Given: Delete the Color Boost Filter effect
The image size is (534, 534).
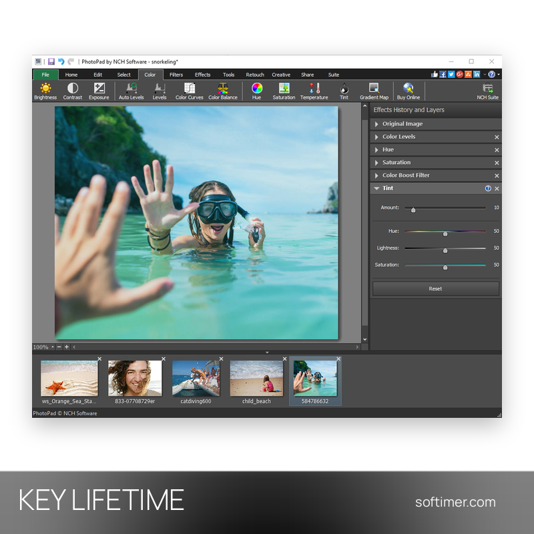Looking at the screenshot, I should (497, 176).
